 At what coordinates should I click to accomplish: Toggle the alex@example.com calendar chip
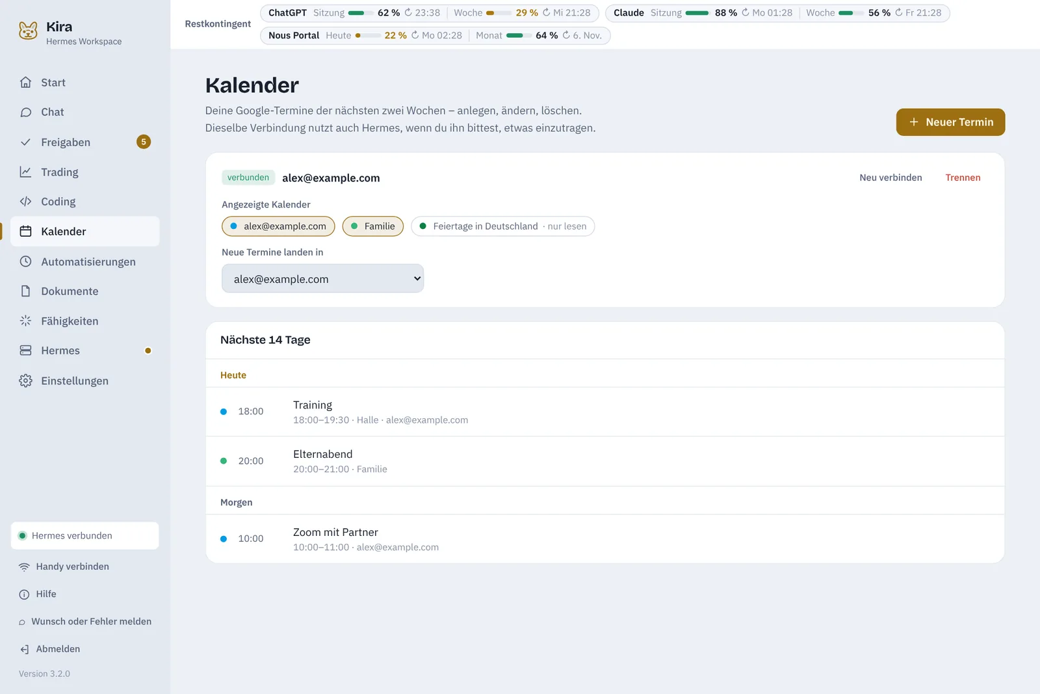(x=278, y=226)
